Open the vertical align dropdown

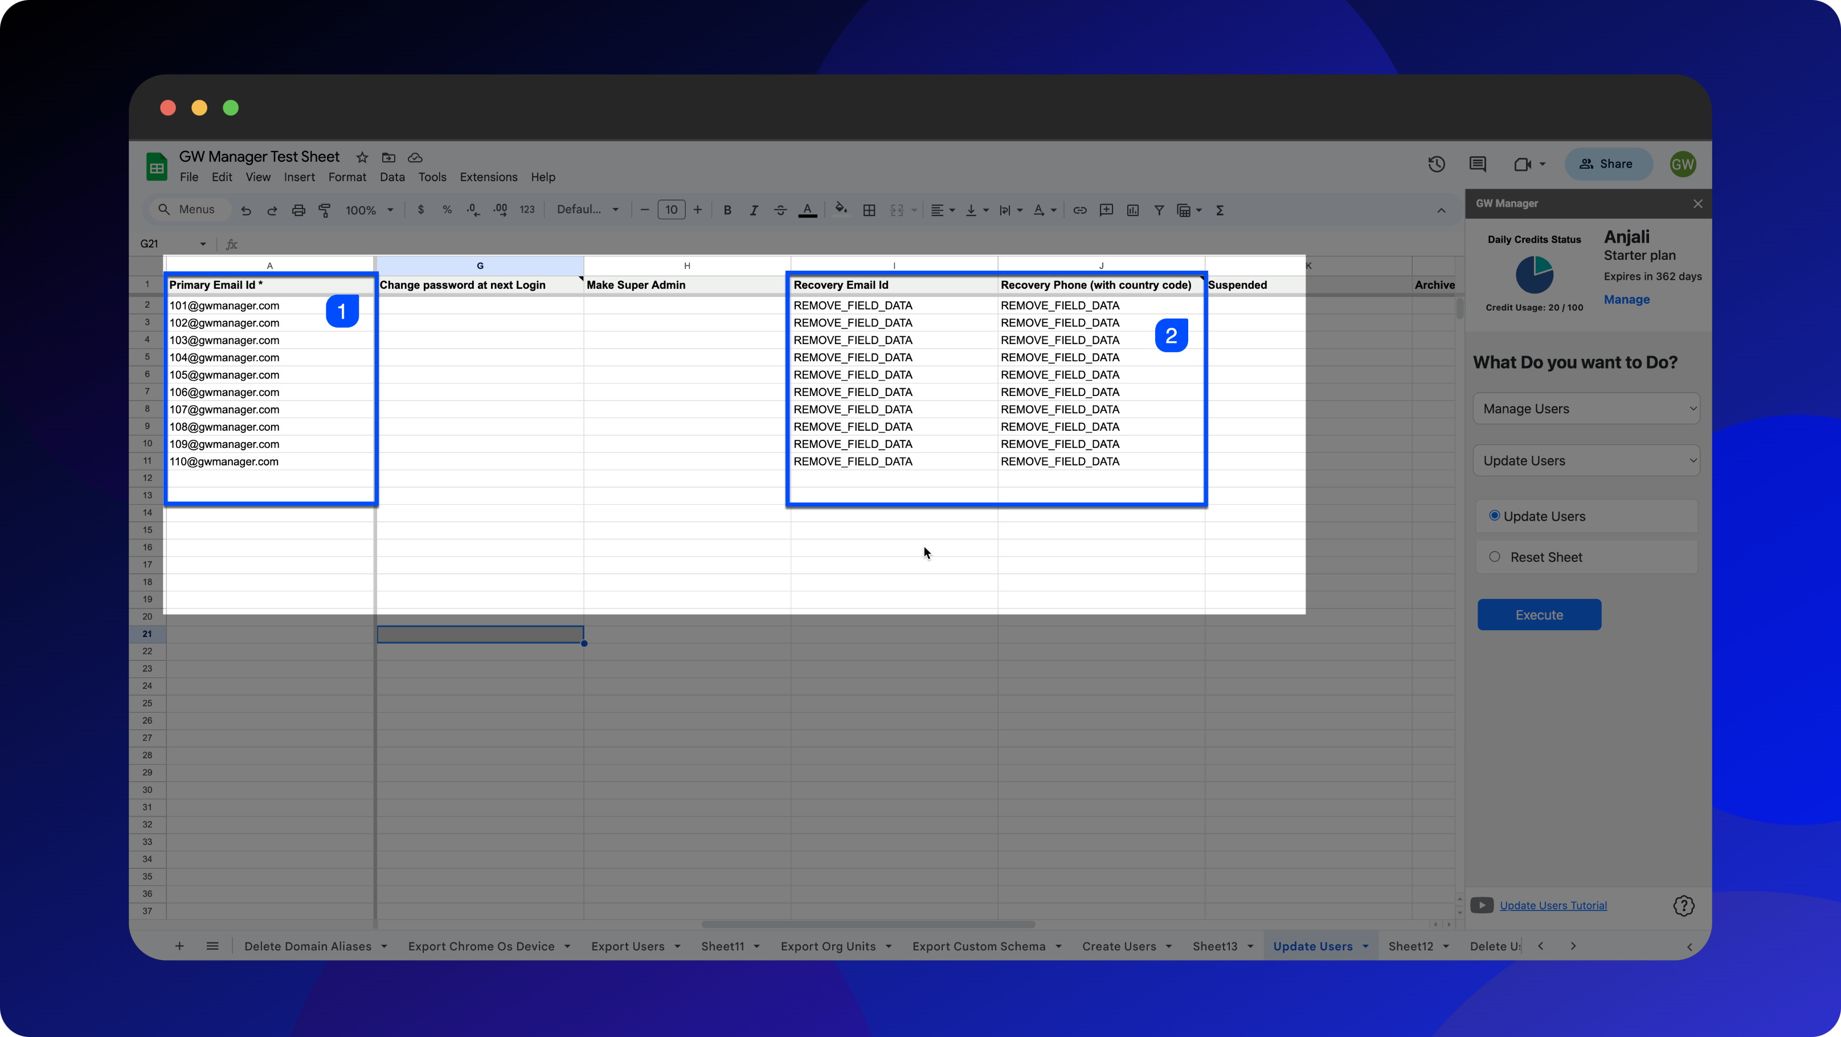pos(976,210)
